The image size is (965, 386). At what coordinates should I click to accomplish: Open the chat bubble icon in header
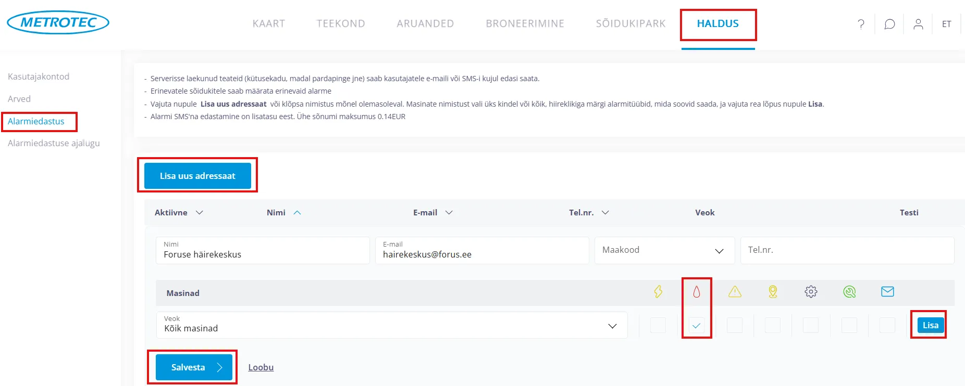889,24
